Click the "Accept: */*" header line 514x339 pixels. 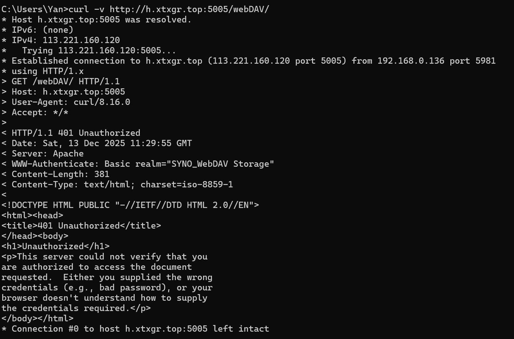(40, 112)
